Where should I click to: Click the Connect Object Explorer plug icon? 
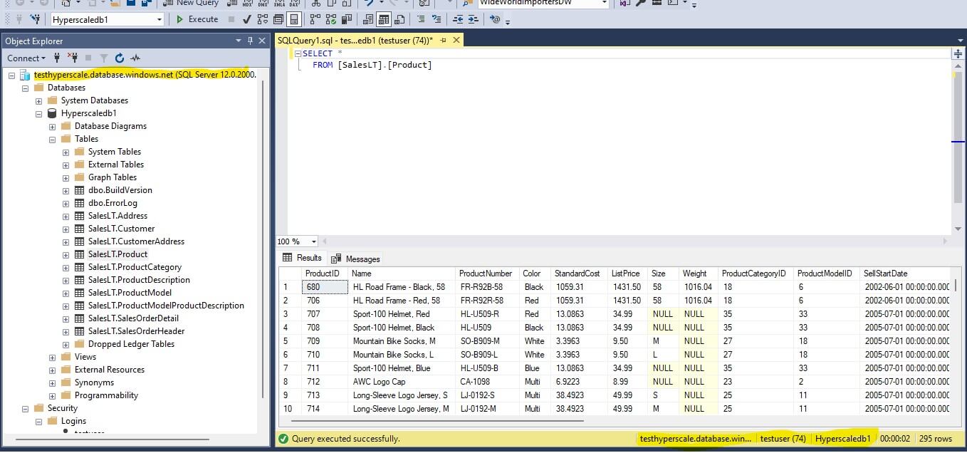click(x=57, y=58)
